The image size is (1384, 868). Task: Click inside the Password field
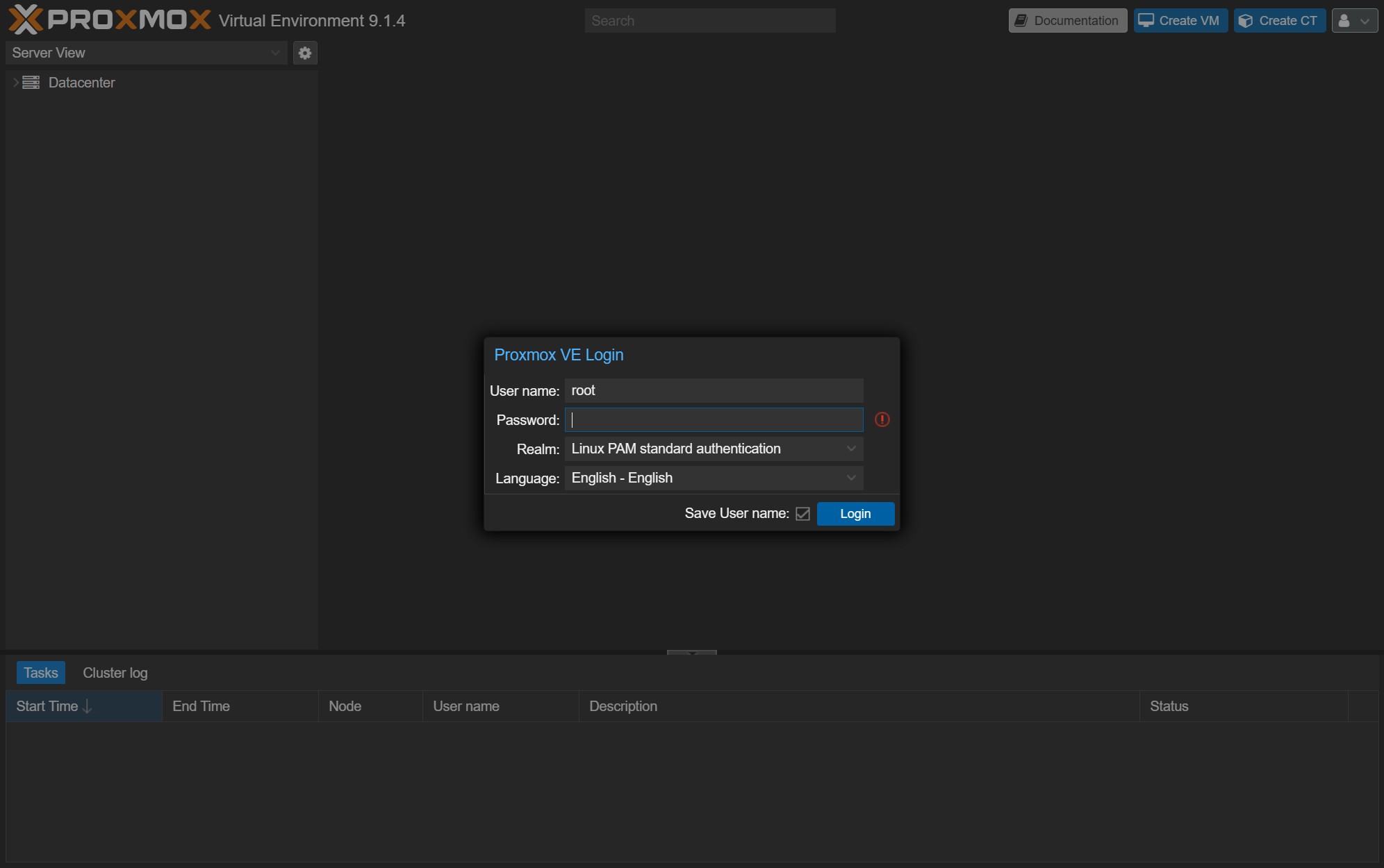pyautogui.click(x=714, y=419)
